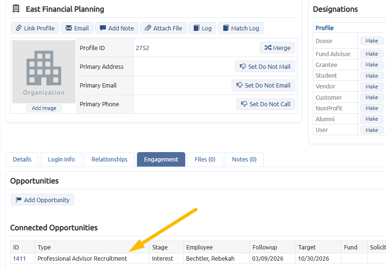Make this profile a Donor
Image resolution: width=386 pixels, height=270 pixels.
click(x=371, y=41)
